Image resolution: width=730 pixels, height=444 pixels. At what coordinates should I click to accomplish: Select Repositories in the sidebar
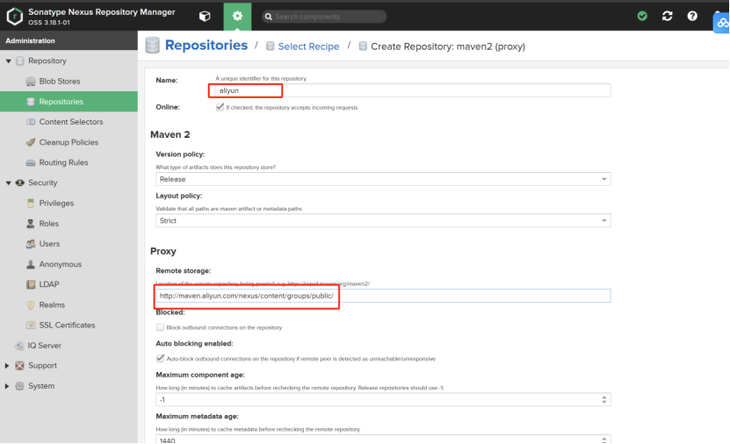(69, 102)
